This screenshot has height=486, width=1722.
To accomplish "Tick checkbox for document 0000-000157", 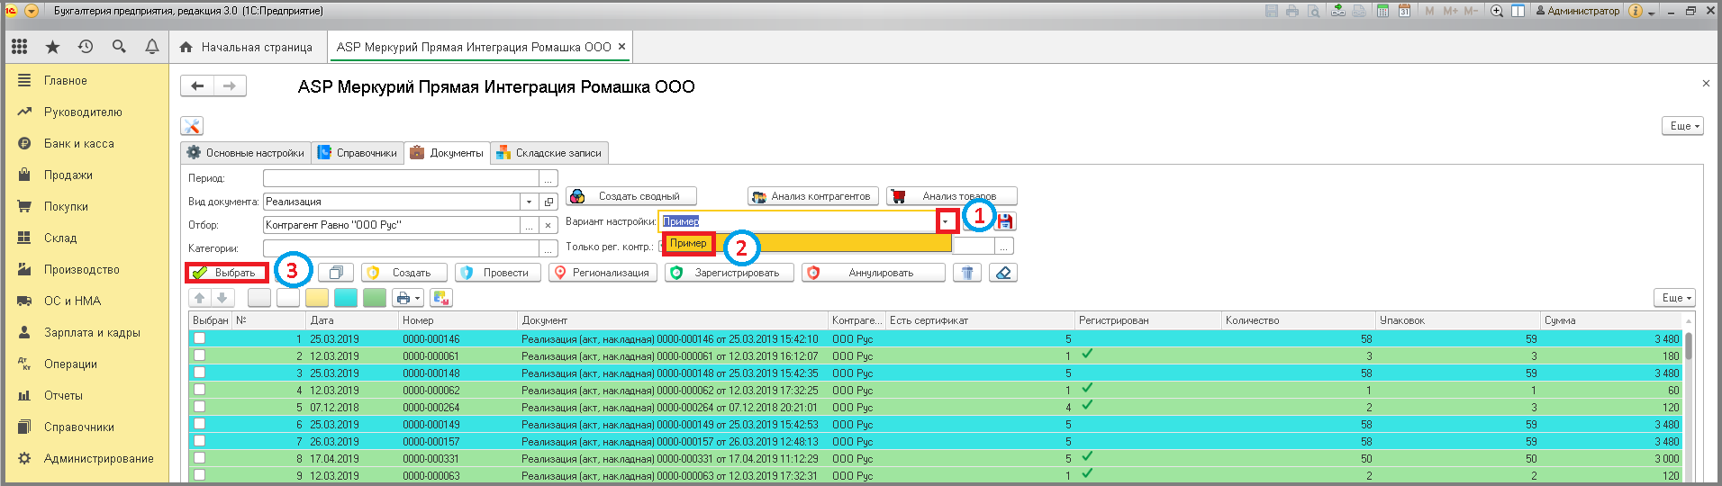I will point(199,441).
